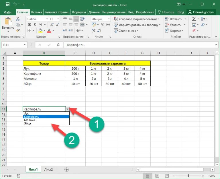Select the Format Painter brush icon
Screen dimensions: 220x179
18,30
